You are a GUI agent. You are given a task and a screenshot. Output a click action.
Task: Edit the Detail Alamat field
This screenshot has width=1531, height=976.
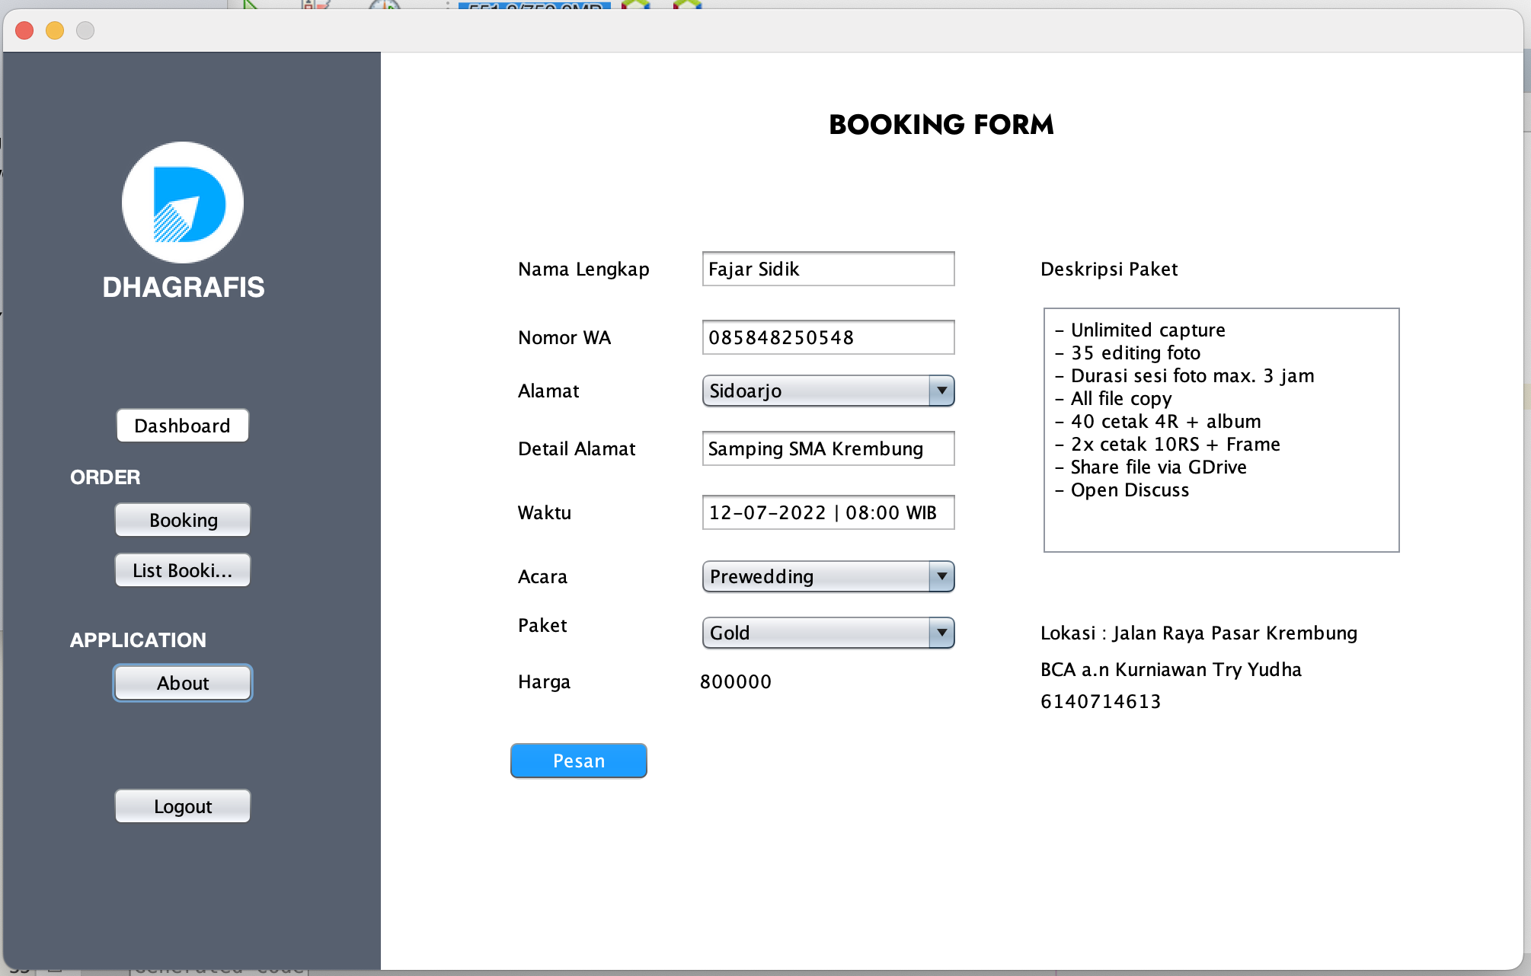827,449
